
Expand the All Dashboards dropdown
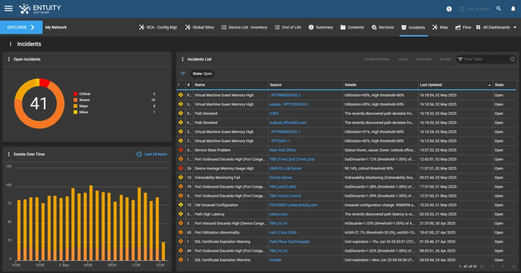[497, 27]
